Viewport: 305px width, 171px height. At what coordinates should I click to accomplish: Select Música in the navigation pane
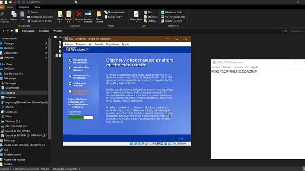point(9,107)
